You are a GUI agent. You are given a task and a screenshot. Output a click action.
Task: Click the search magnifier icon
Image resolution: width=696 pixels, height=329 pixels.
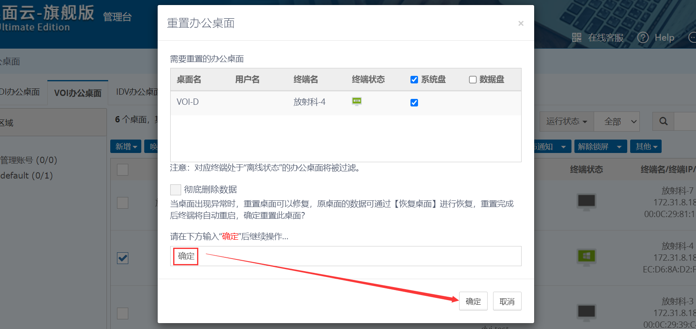click(x=663, y=122)
